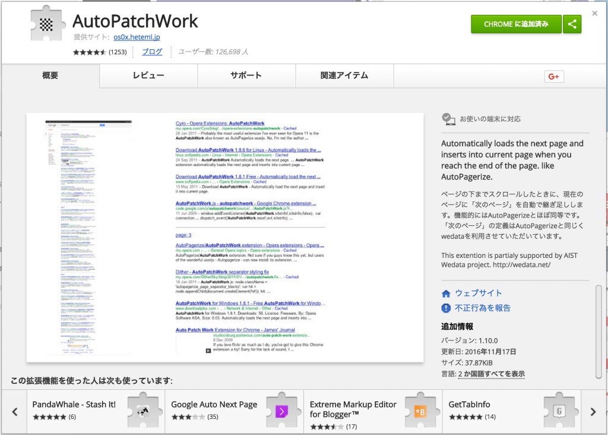The width and height of the screenshot is (608, 435).
Task: Open the os0x.heteml.jp provider link
Action: (x=137, y=37)
